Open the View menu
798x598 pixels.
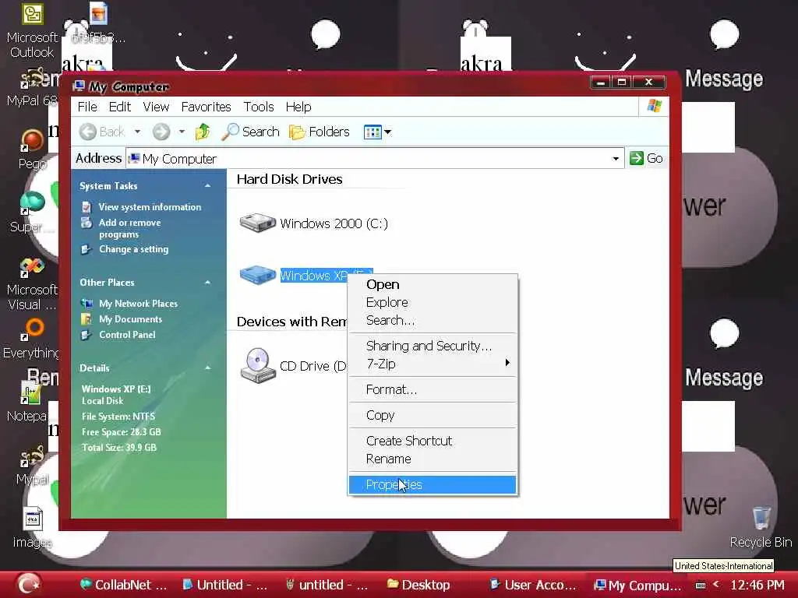(156, 107)
